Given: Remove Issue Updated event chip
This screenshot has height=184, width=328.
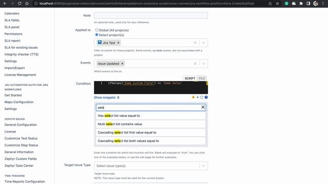Looking at the screenshot, I should coord(122,63).
